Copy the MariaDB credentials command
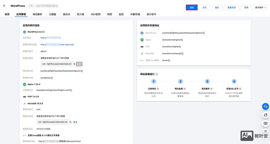 coord(70,122)
